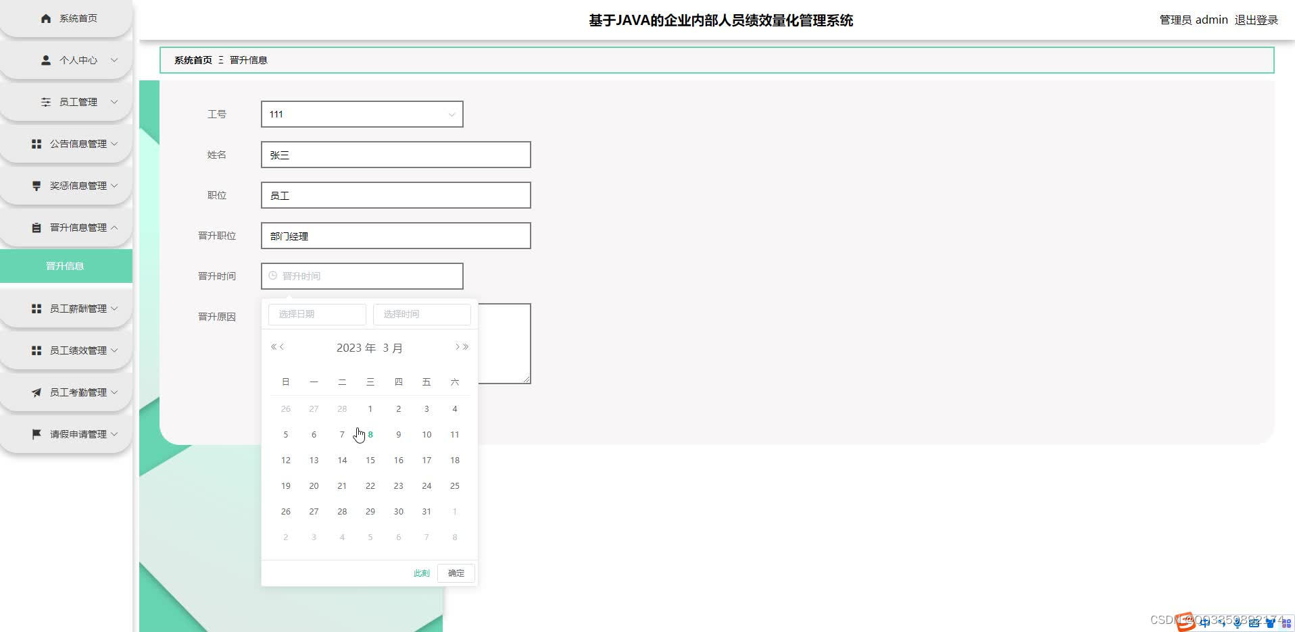Select March 17 in the calendar

point(426,460)
